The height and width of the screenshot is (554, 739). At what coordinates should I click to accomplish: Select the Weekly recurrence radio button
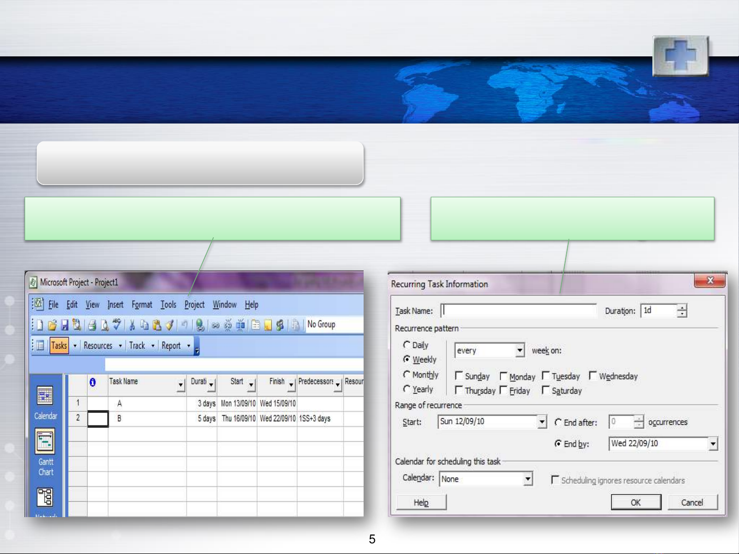tap(407, 359)
